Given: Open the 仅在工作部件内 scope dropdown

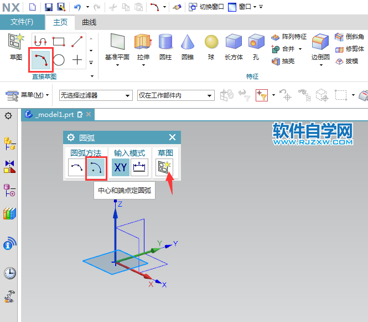Looking at the screenshot, I should [x=176, y=95].
